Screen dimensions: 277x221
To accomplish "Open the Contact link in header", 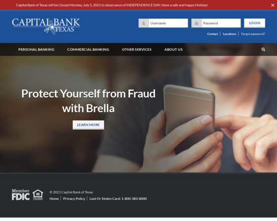I will [213, 34].
